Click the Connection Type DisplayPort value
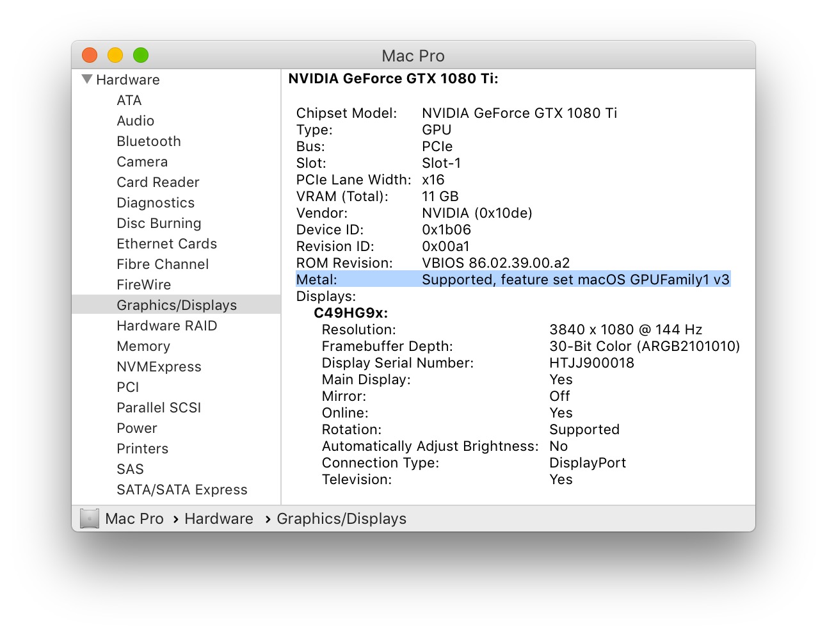Viewport: 827px width, 634px height. pyautogui.click(x=588, y=462)
